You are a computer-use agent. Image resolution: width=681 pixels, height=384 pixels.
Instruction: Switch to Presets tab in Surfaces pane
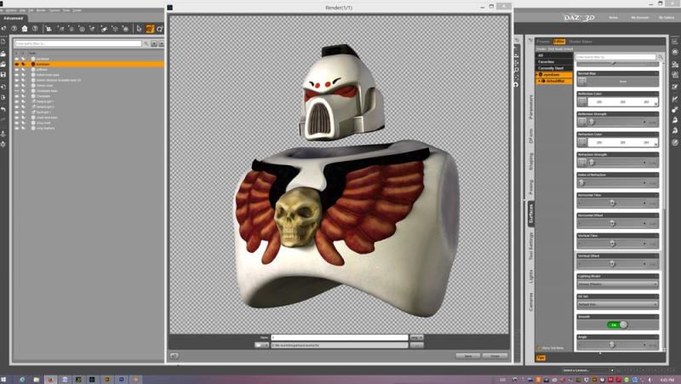543,42
